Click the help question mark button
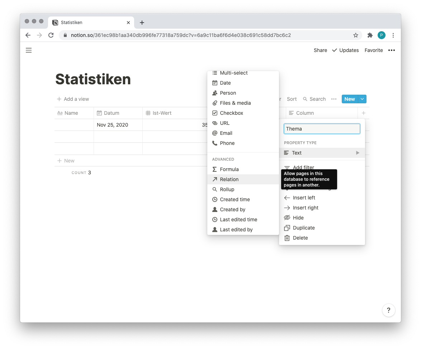This screenshot has height=349, width=421. coord(388,310)
